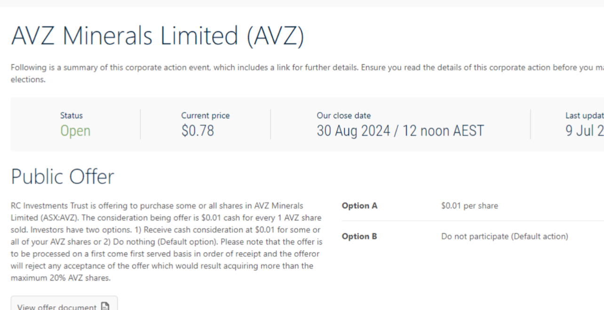Viewport: 604px width, 310px height.
Task: Click the Status label
Action: pos(72,116)
